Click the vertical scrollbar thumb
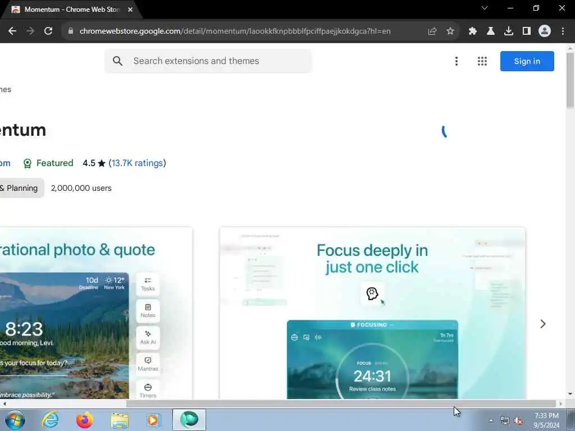The height and width of the screenshot is (431, 575). point(570,80)
